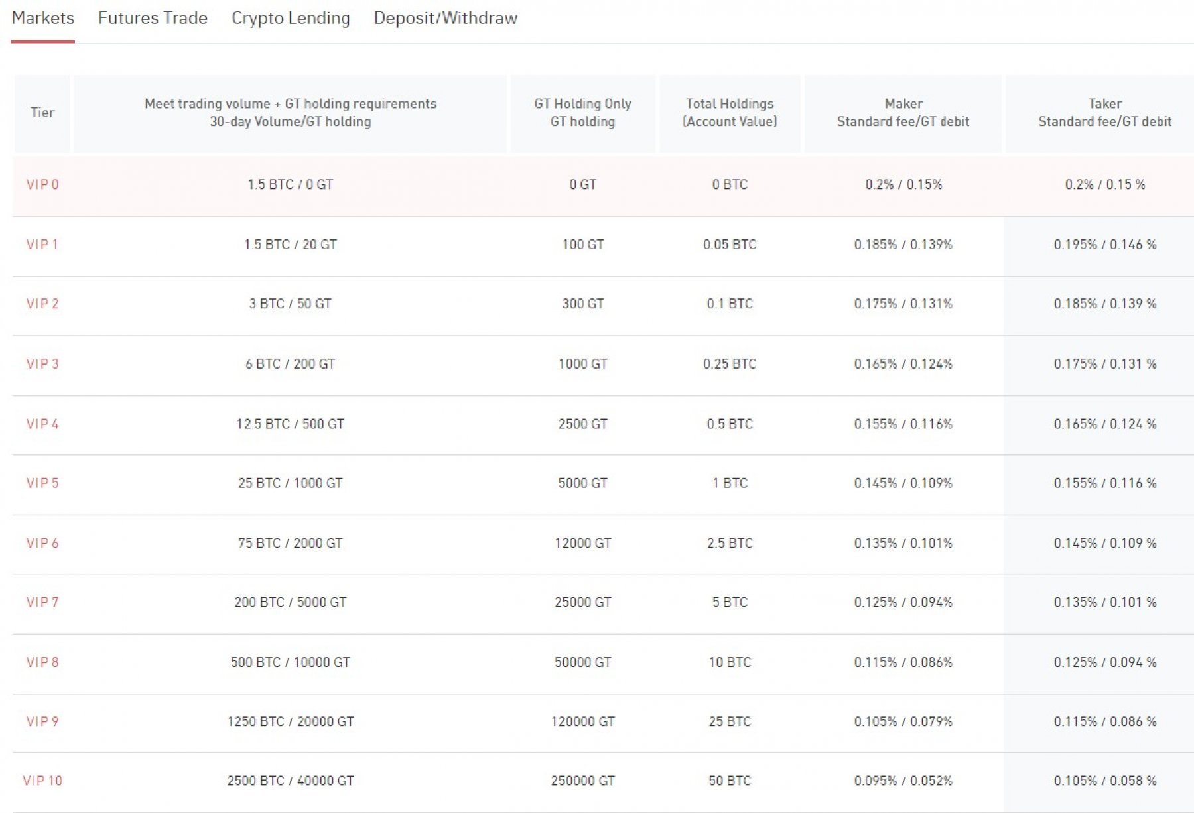This screenshot has width=1194, height=813.
Task: Select the Crypto Lending tab
Action: point(291,18)
